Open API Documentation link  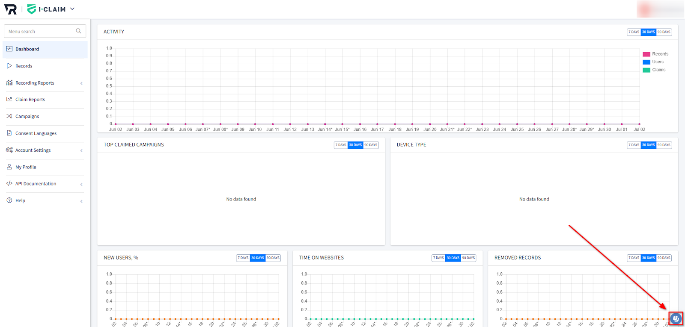pyautogui.click(x=36, y=184)
